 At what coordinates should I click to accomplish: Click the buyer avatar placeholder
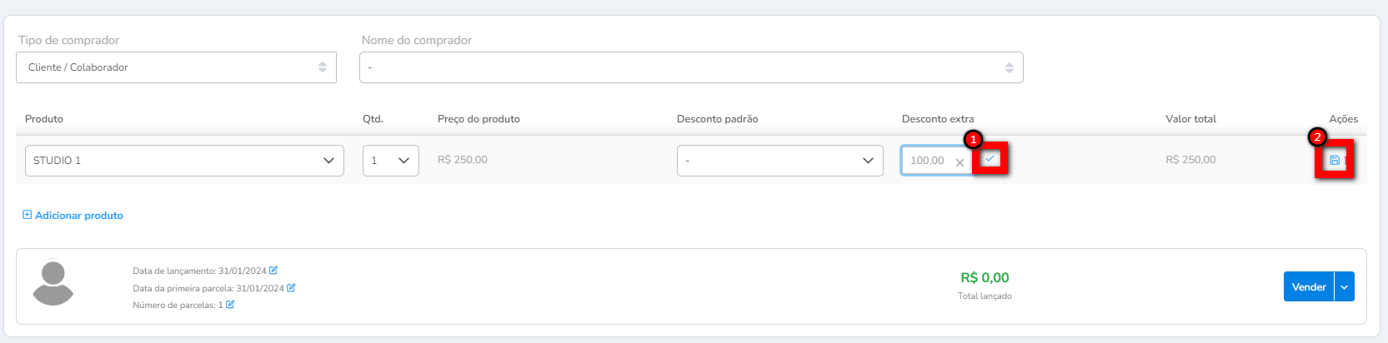point(53,283)
